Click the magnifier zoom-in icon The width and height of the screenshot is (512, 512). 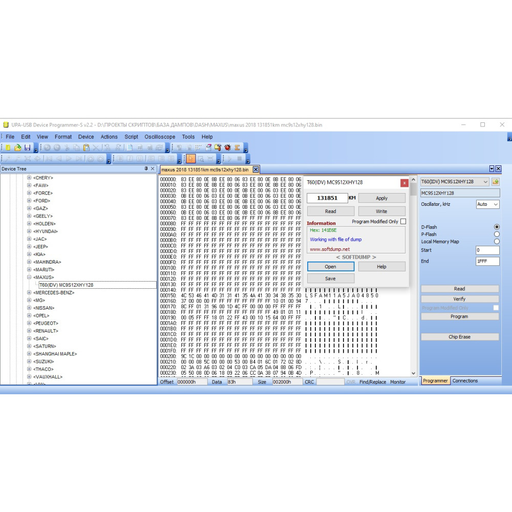tap(8, 159)
